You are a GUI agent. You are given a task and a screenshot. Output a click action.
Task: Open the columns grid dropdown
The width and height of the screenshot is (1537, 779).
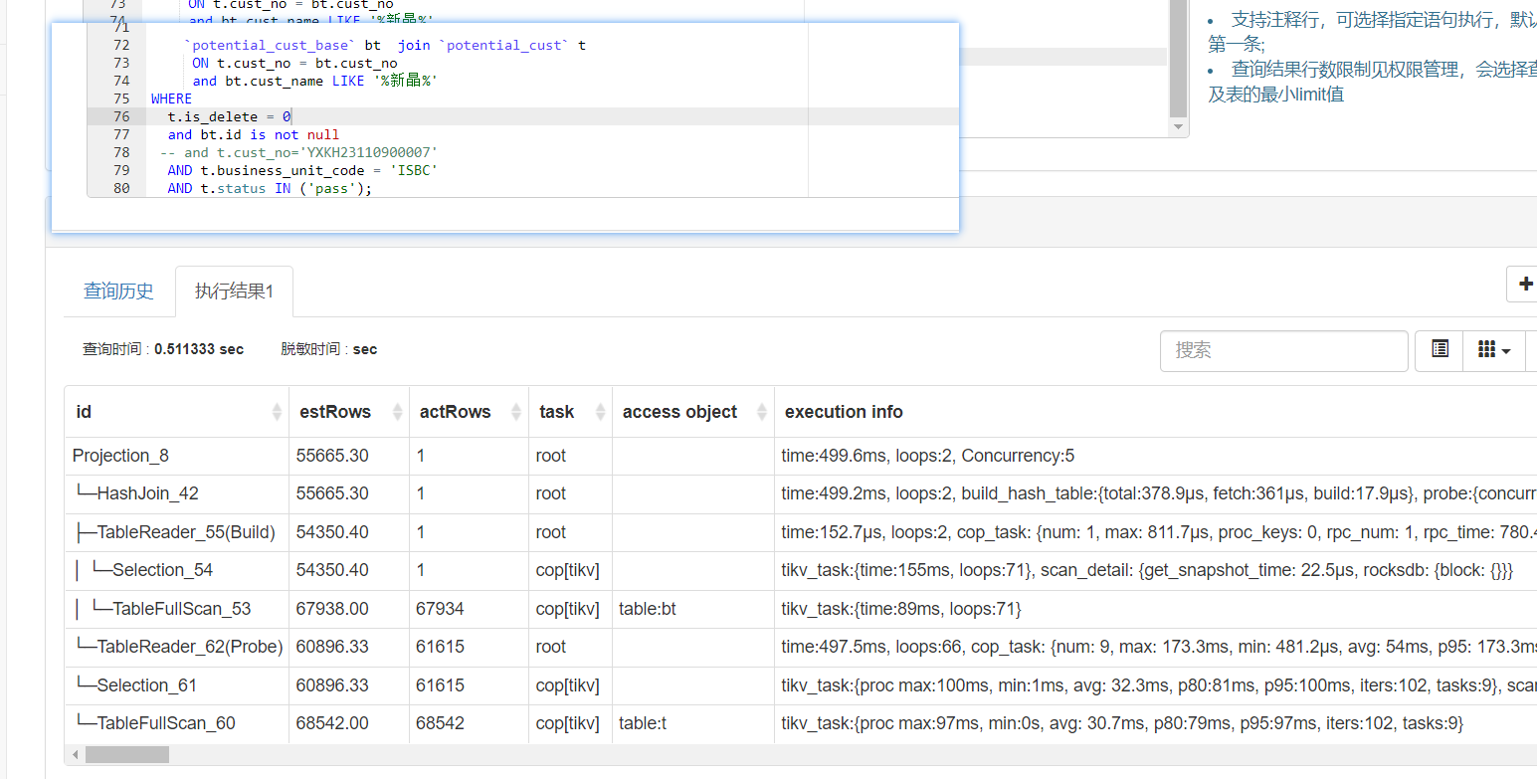click(1494, 350)
